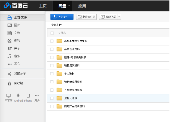Click the Android device icon
170x122 pixels.
coord(18,96)
